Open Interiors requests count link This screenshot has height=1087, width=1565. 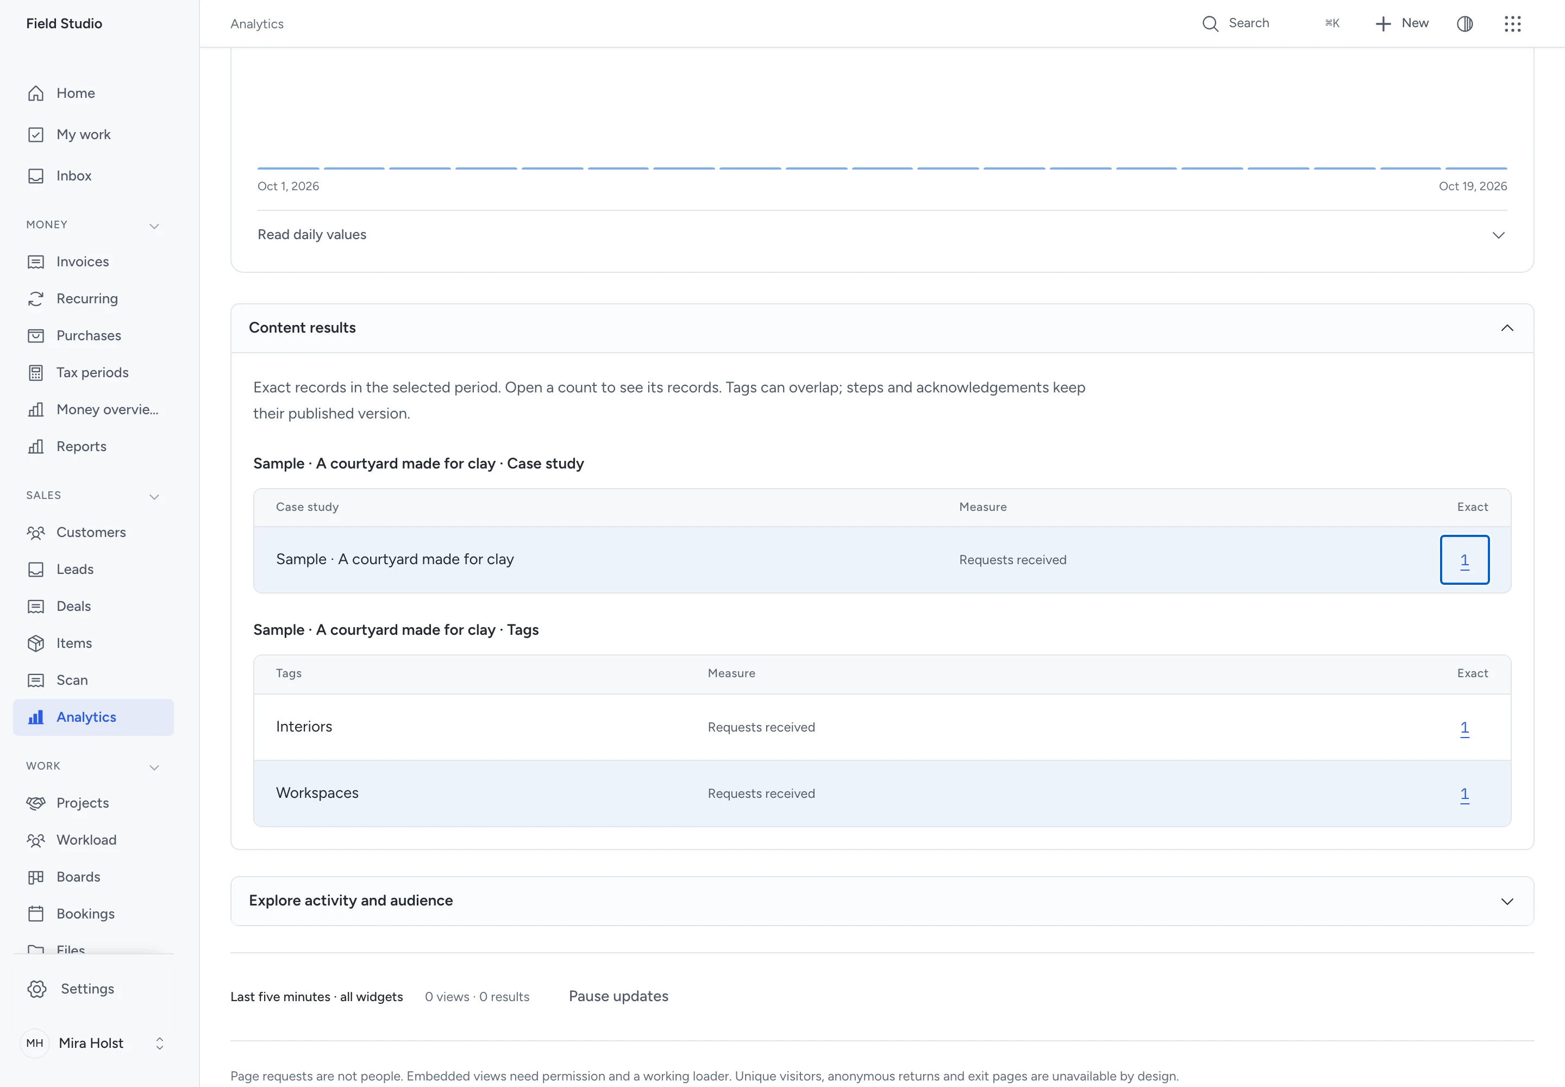point(1464,727)
